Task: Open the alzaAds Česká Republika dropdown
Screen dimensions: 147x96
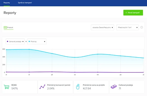Action: point(102,27)
